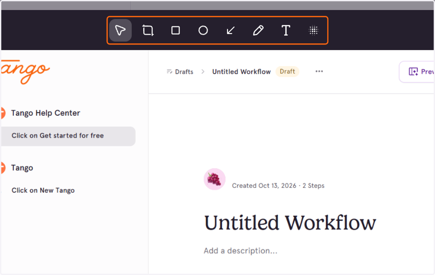Click the Created Oct 13, 2026 text
The image size is (435, 275).
point(264,186)
